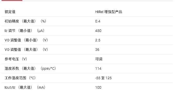175x92 pixels.
Task: Click the -55 至 125 temperature range
Action: click(x=103, y=78)
